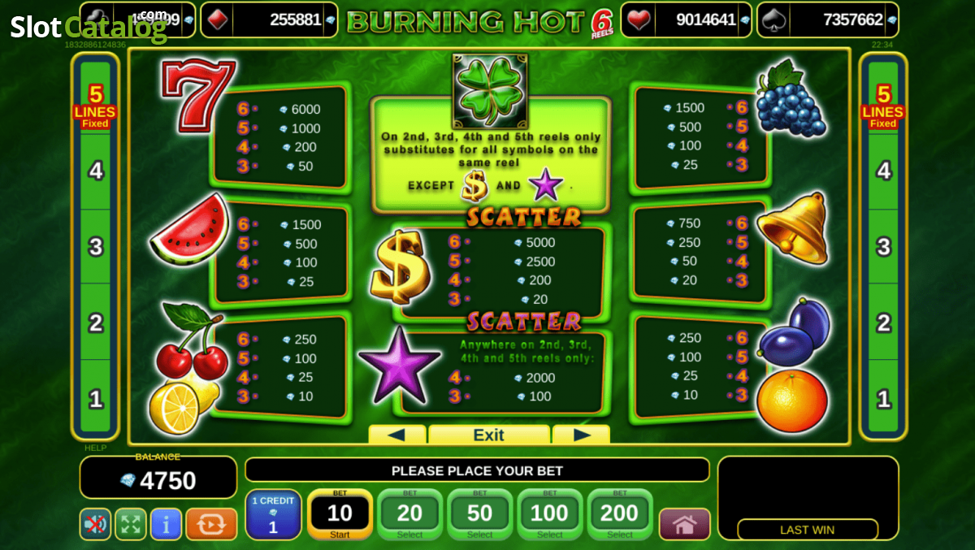The height and width of the screenshot is (550, 975).
Task: Click the spades jackpot counter
Action: point(828,19)
